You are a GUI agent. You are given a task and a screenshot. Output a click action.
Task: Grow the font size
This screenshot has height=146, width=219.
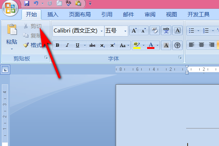(134, 30)
